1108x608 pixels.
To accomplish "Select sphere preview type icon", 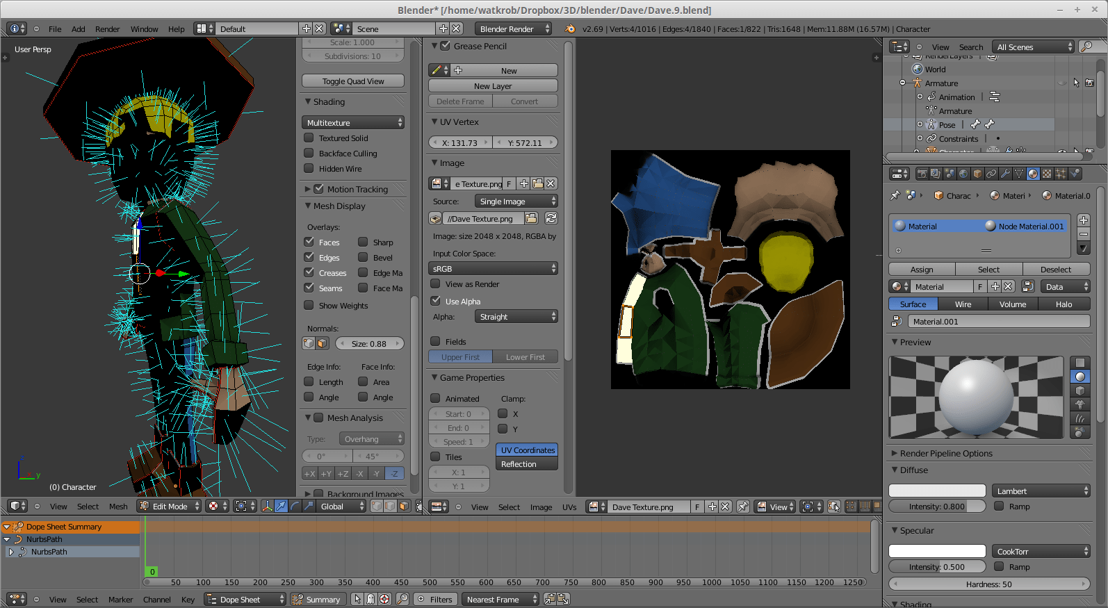I will coord(1080,377).
